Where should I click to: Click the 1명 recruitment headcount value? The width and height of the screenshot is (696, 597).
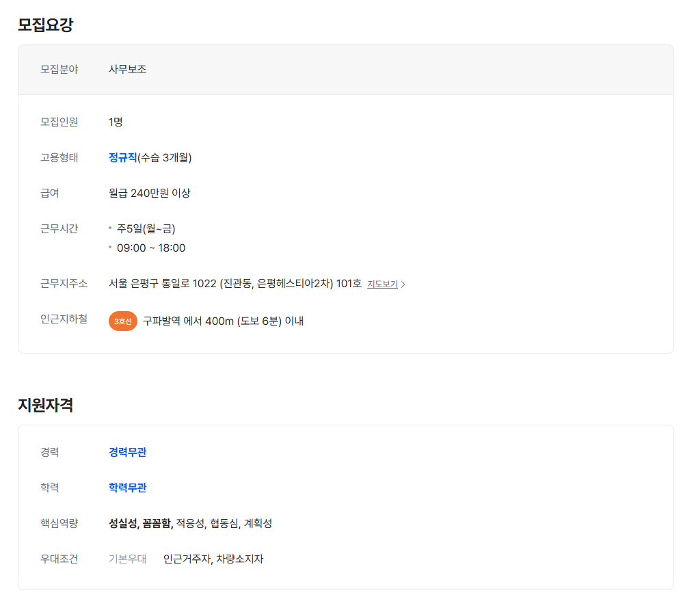coord(116,122)
